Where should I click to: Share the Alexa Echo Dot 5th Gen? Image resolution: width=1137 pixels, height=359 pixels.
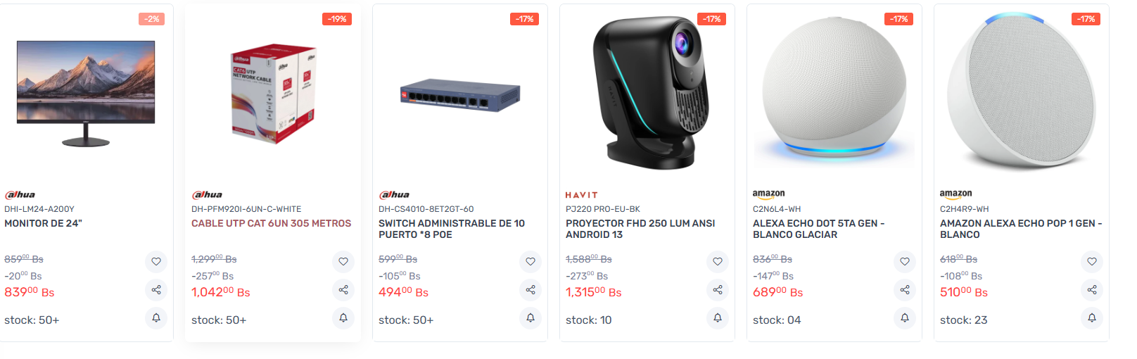coord(905,289)
